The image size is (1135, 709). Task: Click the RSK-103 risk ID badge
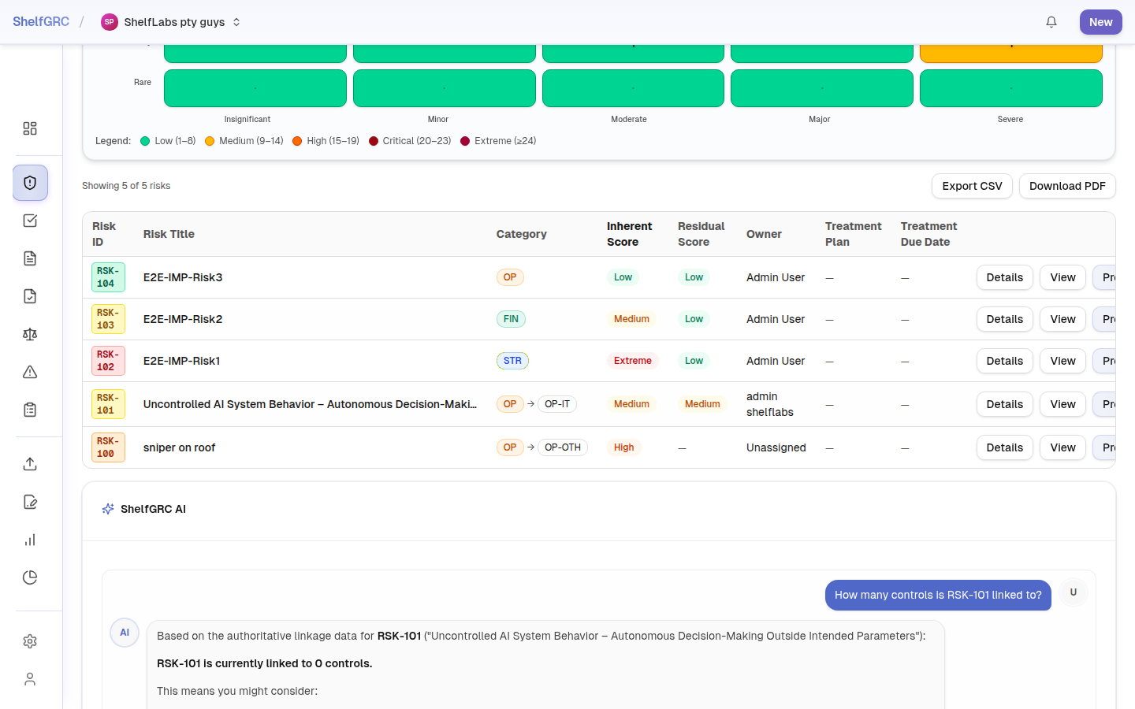click(108, 319)
